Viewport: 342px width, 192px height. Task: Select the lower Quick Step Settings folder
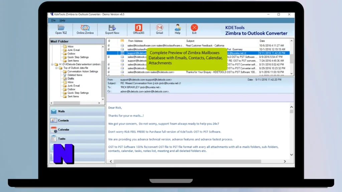[x=78, y=93]
